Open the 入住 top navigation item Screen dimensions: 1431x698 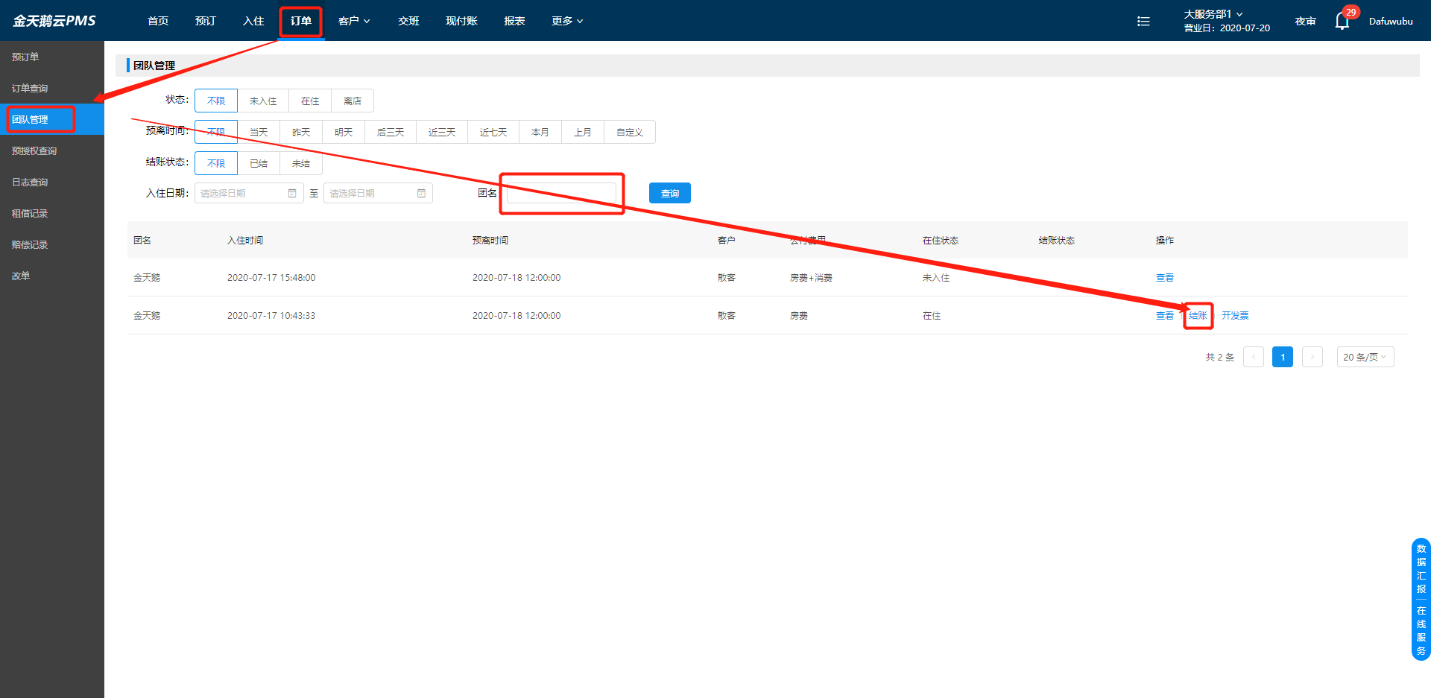tap(253, 21)
